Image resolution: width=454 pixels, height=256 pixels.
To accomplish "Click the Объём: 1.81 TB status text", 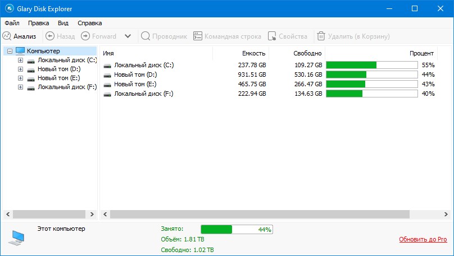I will [183, 239].
